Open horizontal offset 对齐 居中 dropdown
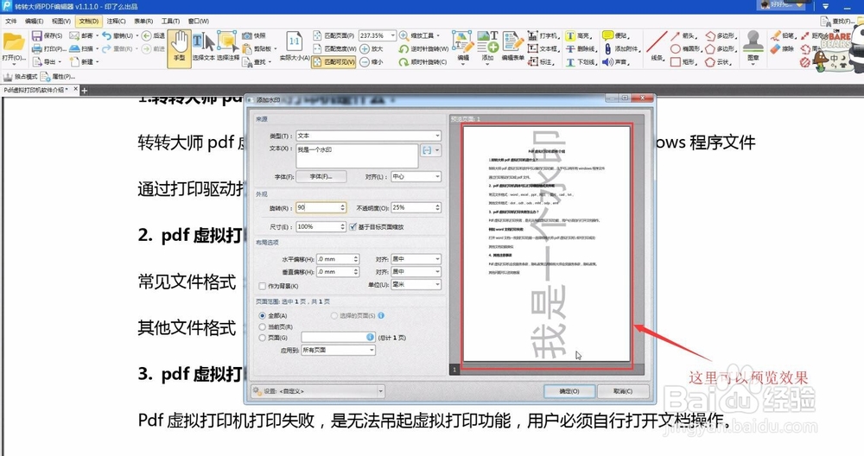Viewport: 864px width, 456px height. coord(416,259)
